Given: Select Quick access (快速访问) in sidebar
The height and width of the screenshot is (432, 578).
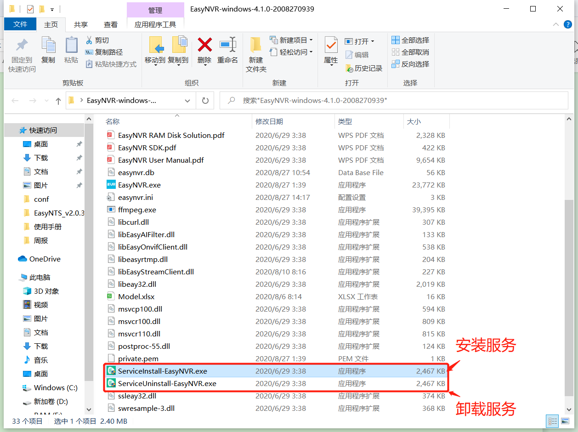Looking at the screenshot, I should coord(44,131).
